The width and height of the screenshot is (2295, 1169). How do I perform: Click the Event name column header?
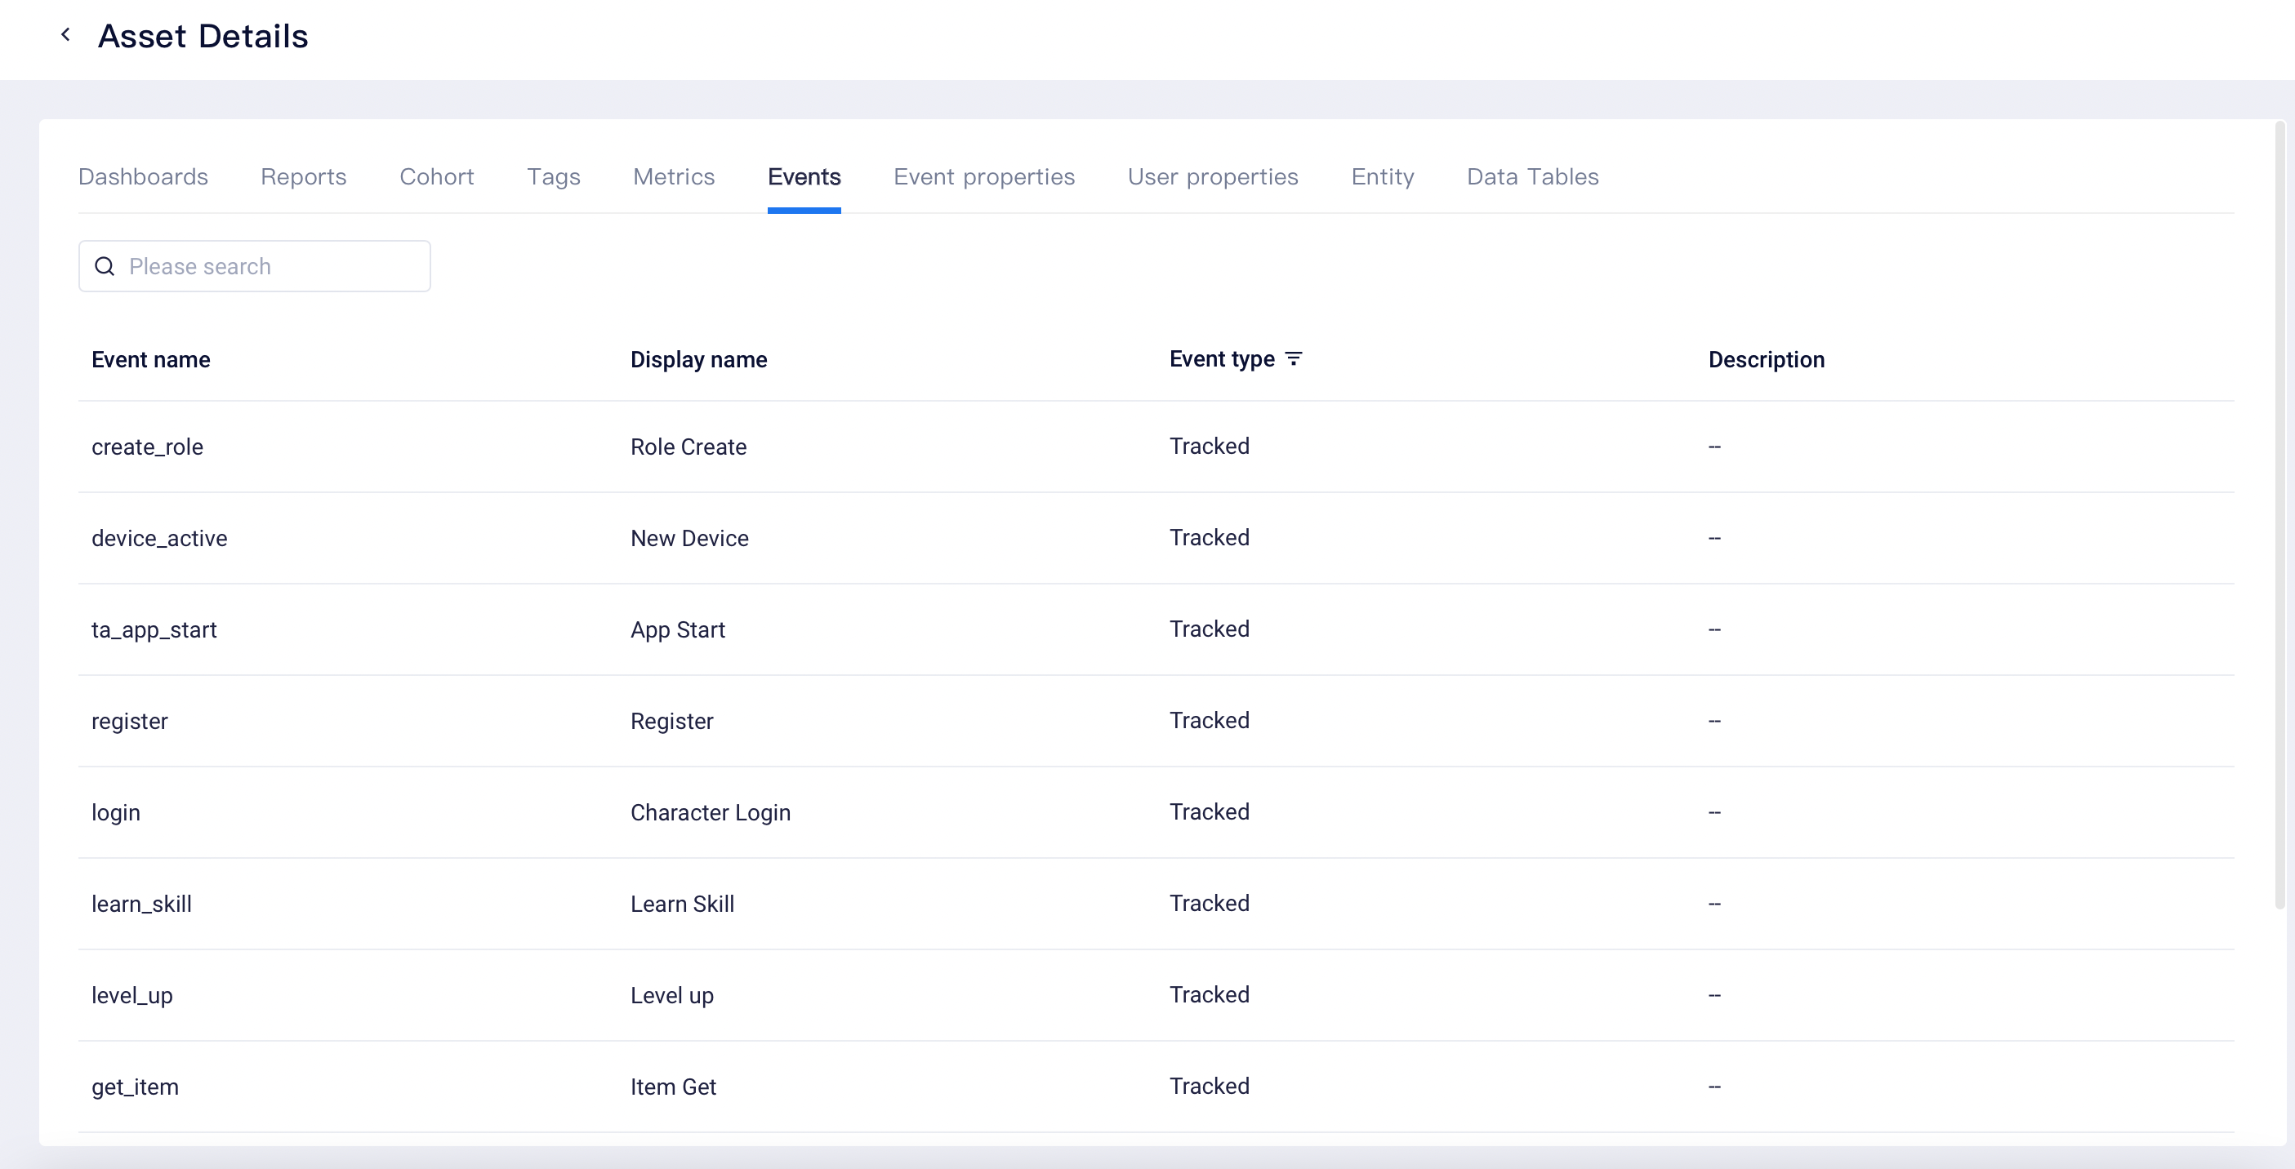pos(151,360)
